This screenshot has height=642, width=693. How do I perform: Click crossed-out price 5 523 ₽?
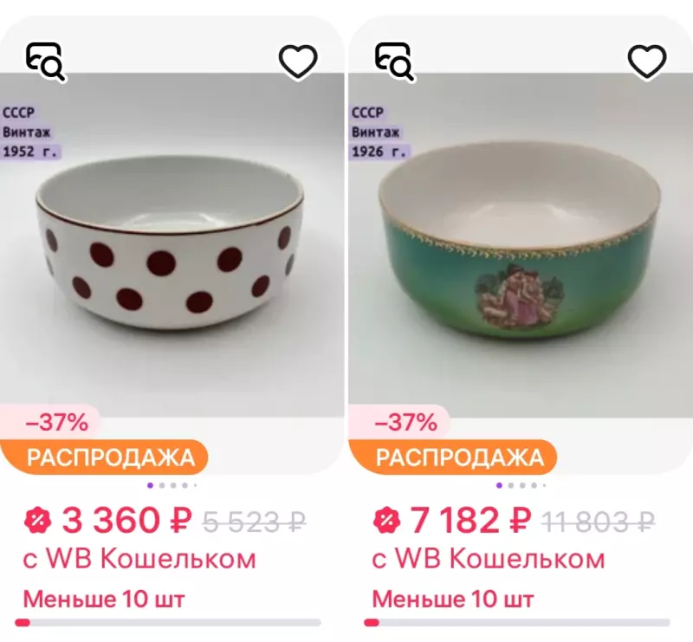[x=254, y=522]
